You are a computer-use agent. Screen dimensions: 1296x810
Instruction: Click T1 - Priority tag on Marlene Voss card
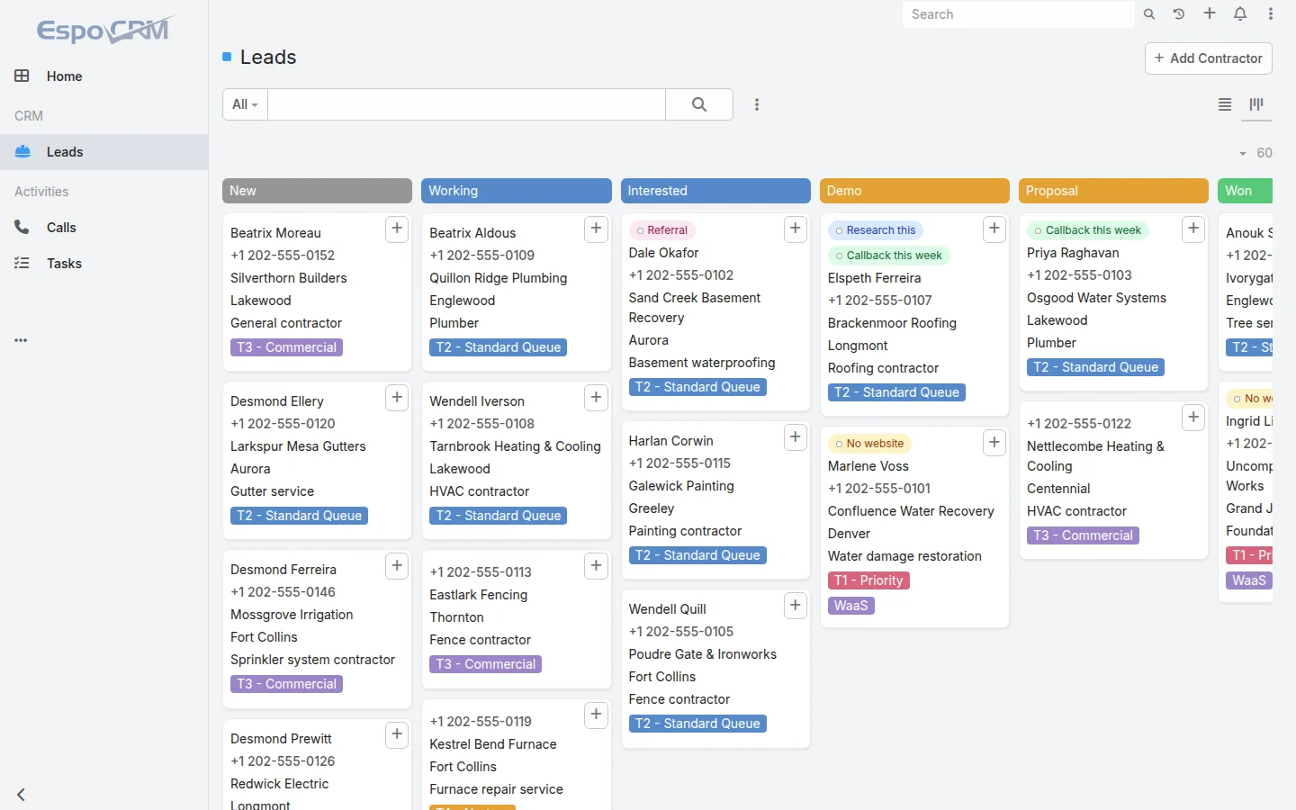click(868, 580)
